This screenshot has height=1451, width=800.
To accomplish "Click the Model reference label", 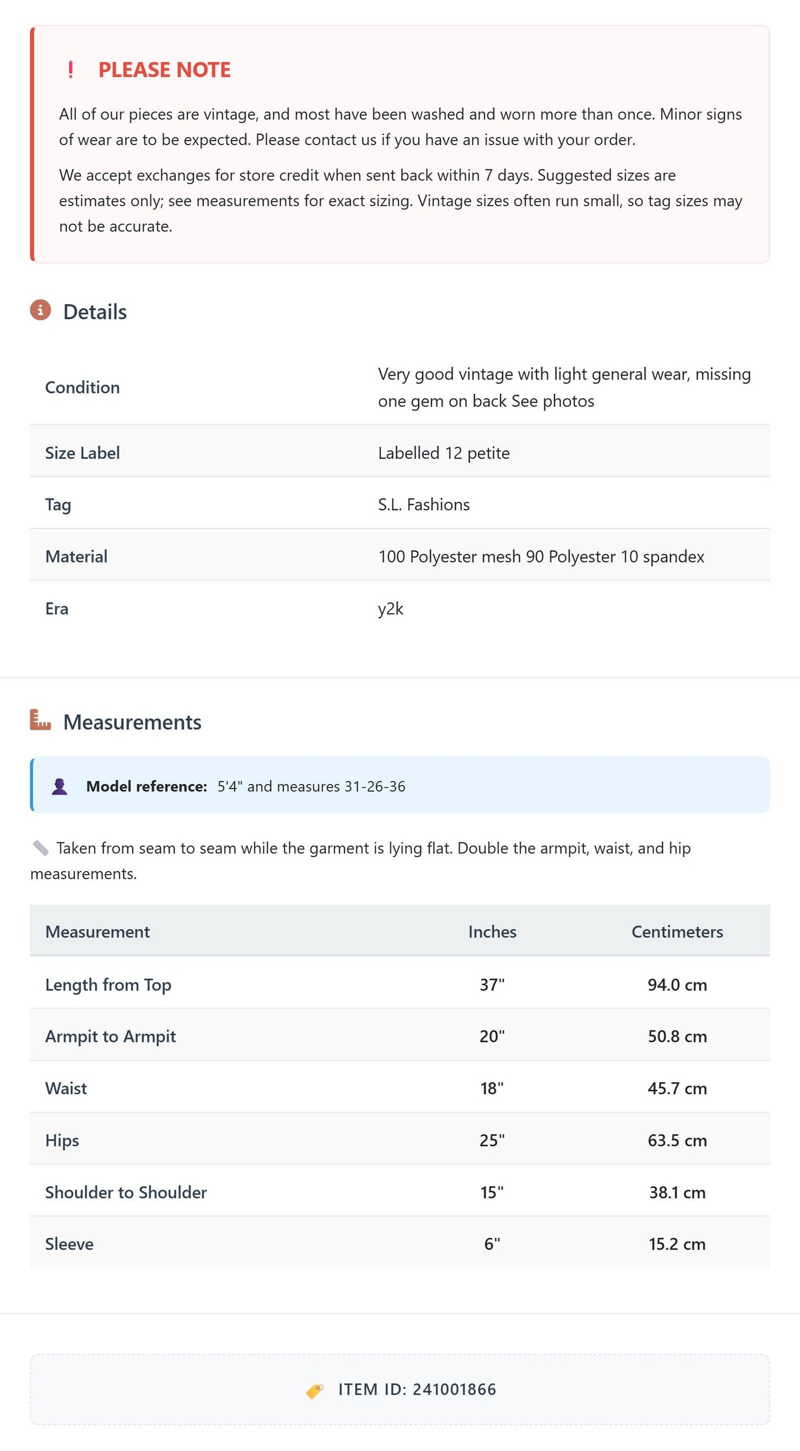I will [147, 786].
